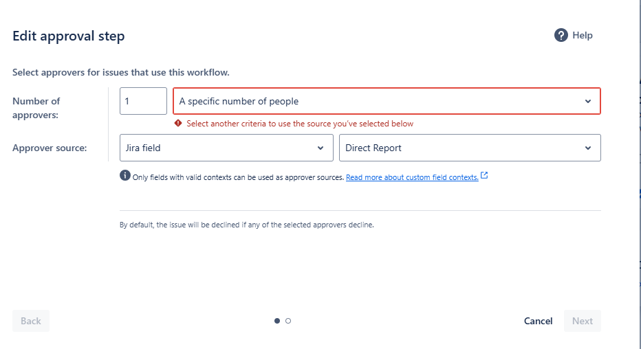
Task: Expand the Jira field approver source dropdown
Action: (226, 148)
